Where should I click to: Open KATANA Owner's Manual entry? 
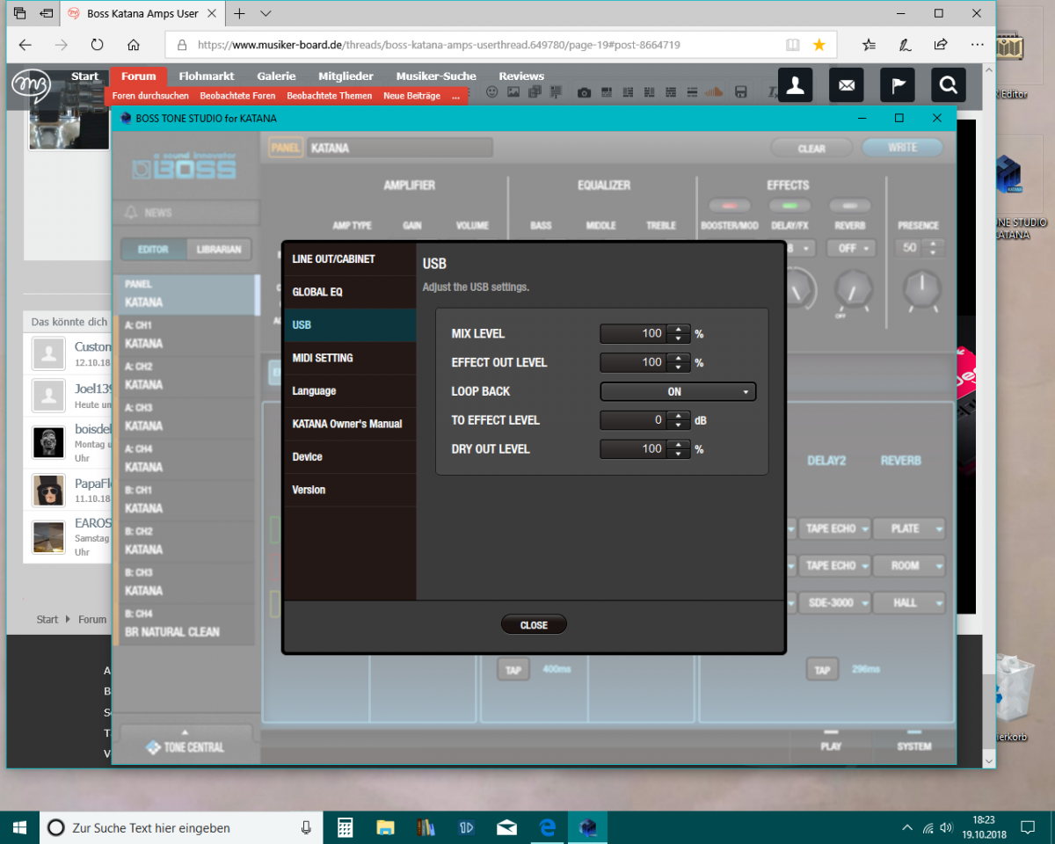tap(350, 424)
